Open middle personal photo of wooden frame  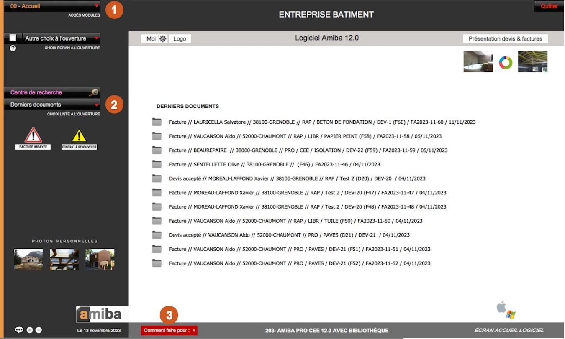[64, 260]
